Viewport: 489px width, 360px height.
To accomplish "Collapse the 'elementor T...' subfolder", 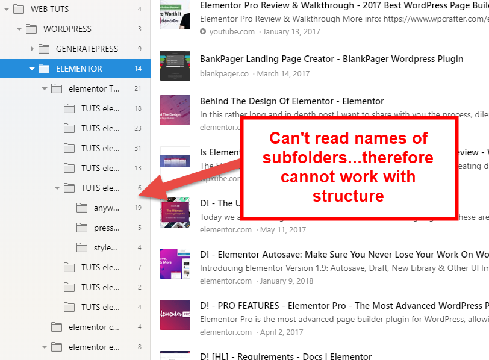I will (45, 89).
